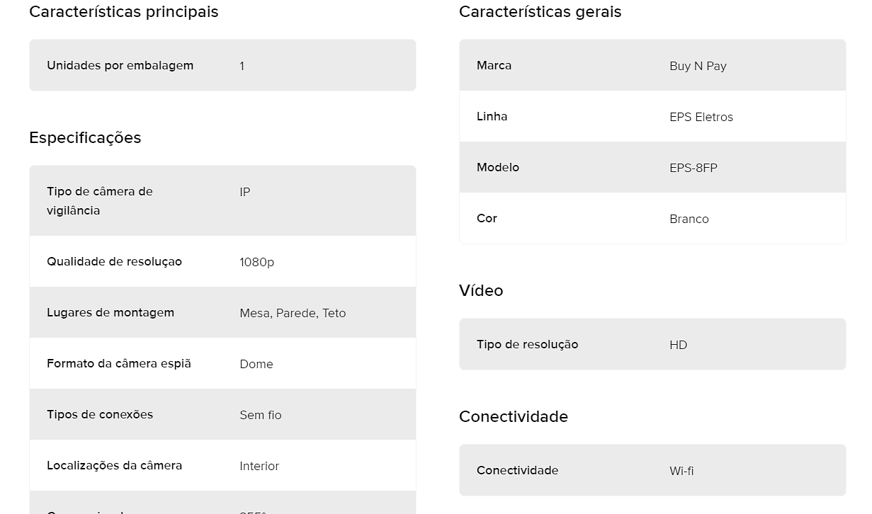Image resolution: width=872 pixels, height=514 pixels.
Task: Click the HD resolution type value
Action: [679, 345]
